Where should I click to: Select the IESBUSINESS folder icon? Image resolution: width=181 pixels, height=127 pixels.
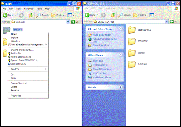click(x=132, y=30)
